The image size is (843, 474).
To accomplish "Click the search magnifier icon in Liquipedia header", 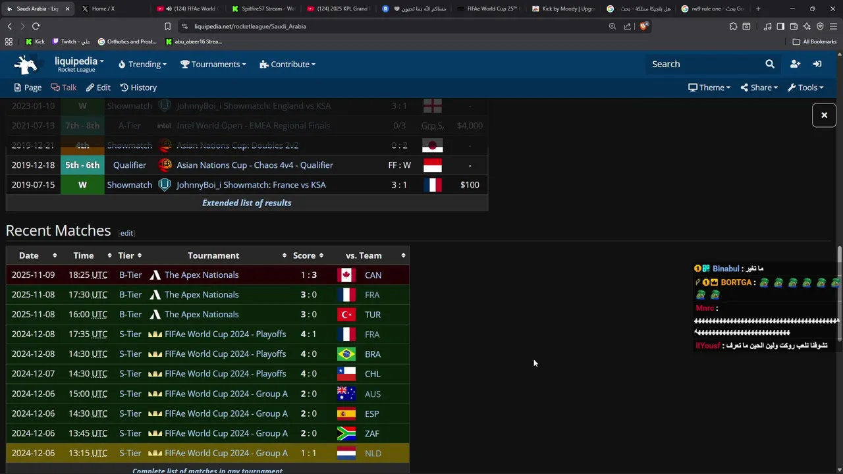I will click(770, 64).
